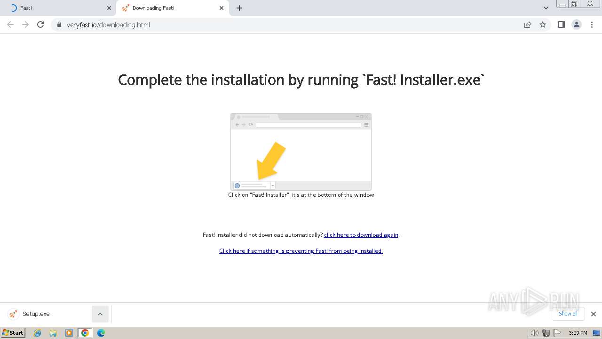This screenshot has height=339, width=602.
Task: View site security lock info
Action: 59,24
